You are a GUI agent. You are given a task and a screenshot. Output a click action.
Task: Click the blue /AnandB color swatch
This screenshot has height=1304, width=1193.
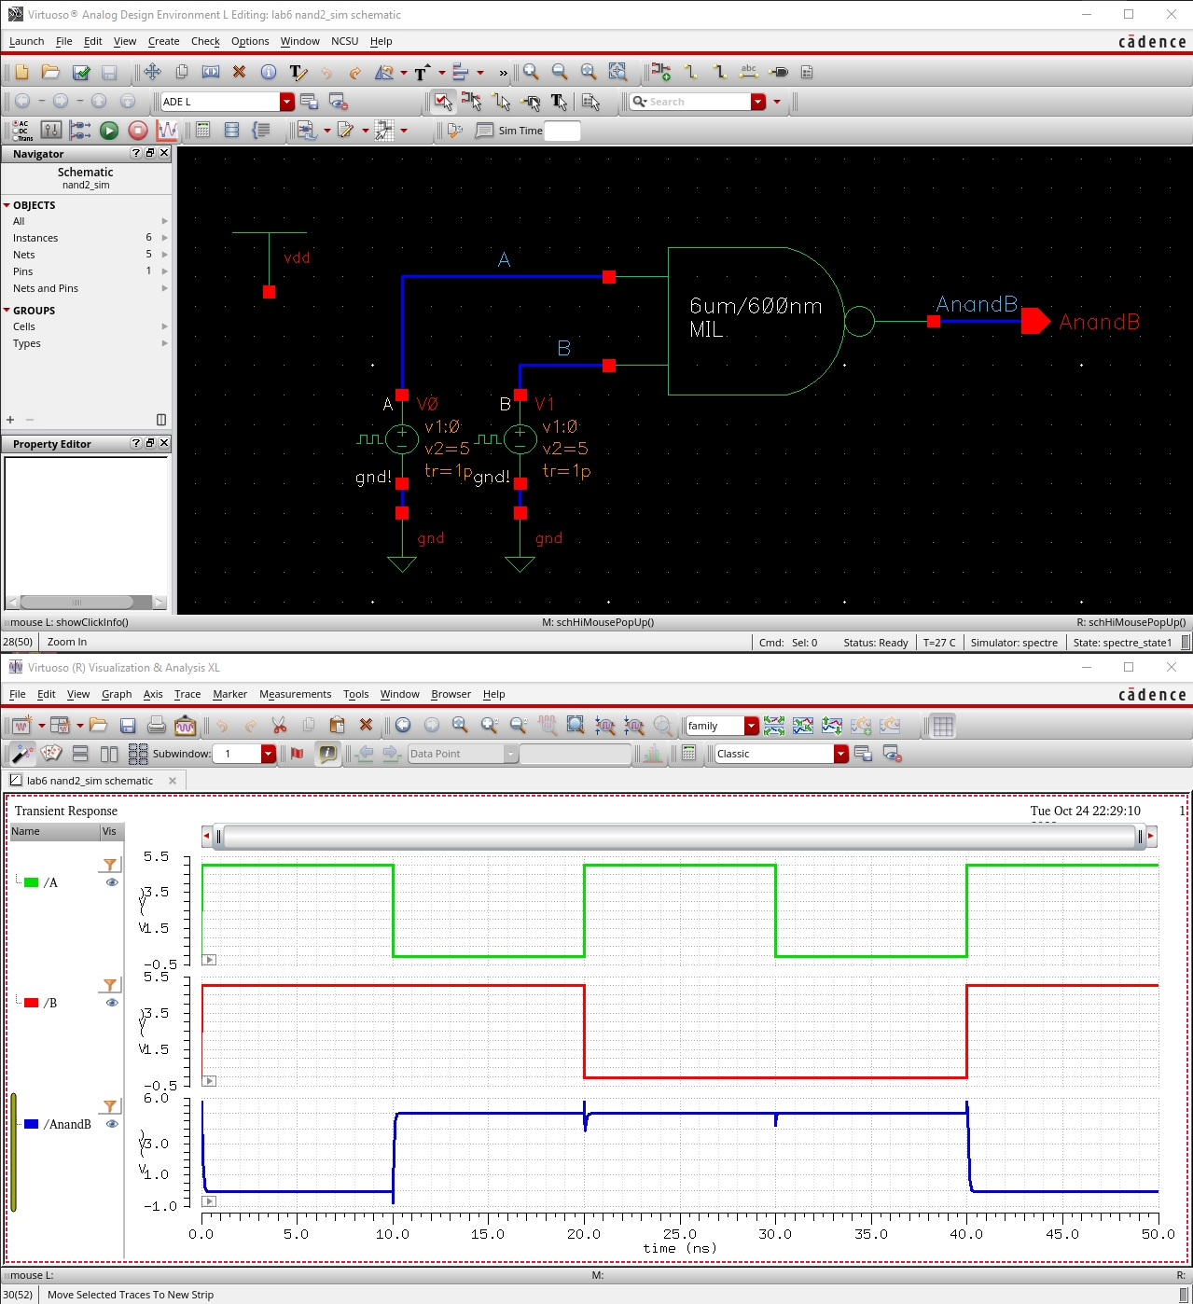(x=32, y=1124)
